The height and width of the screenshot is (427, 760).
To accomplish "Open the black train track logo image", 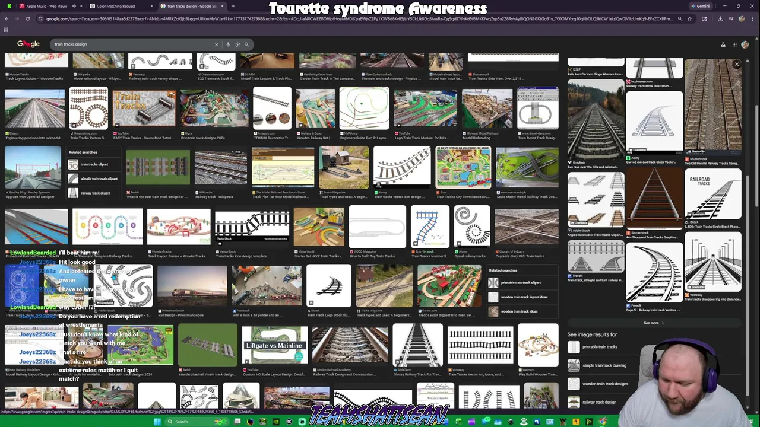I will (329, 286).
